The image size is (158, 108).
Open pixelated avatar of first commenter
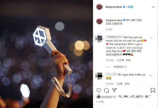98,38
